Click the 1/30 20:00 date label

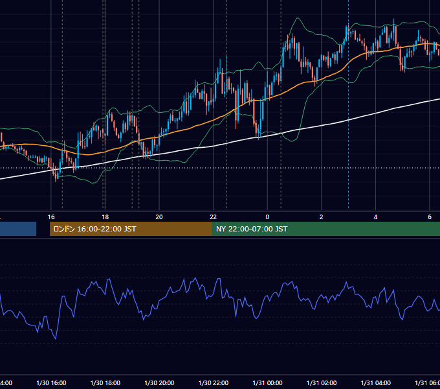click(159, 383)
